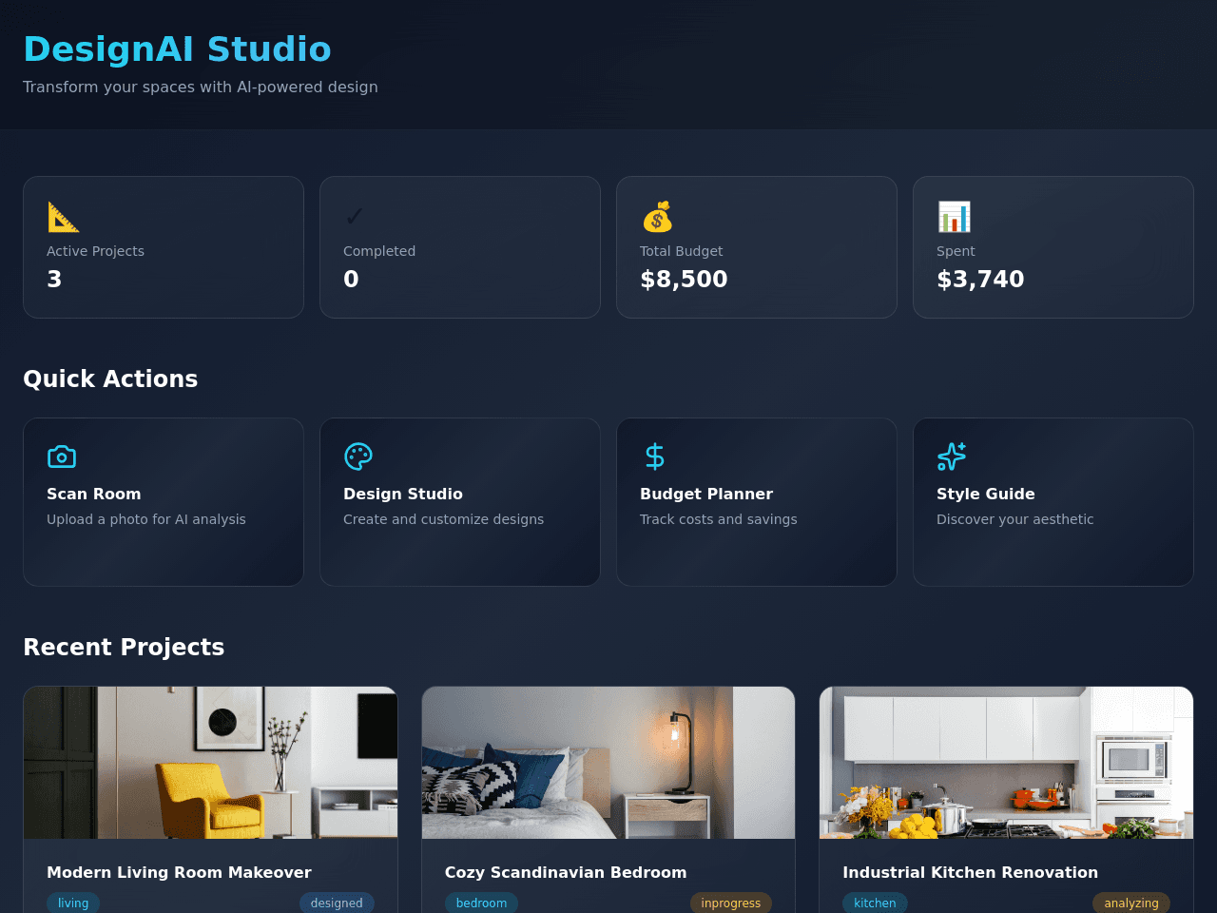Click the bar chart icon in Spent card

click(954, 217)
